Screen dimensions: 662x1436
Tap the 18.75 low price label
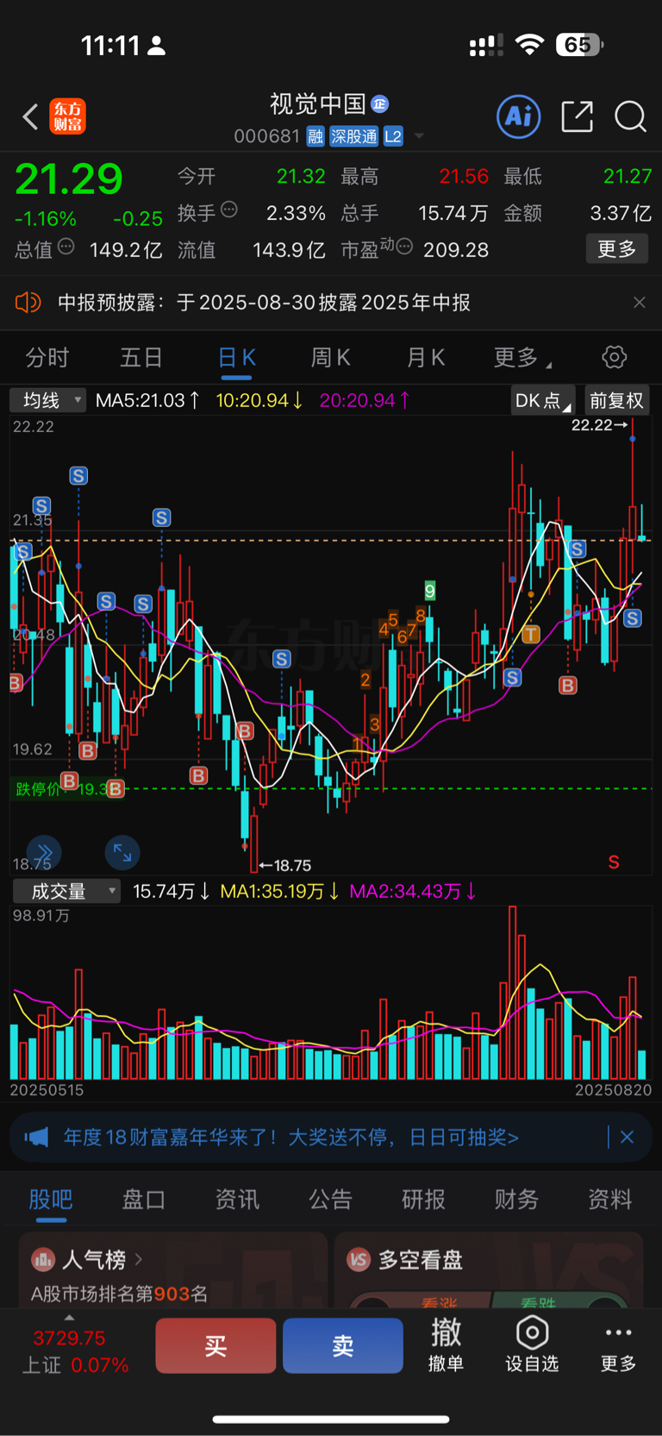pos(286,865)
